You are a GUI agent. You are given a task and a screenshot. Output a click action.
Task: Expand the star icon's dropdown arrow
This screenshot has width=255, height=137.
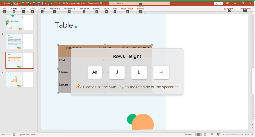[52, 3]
